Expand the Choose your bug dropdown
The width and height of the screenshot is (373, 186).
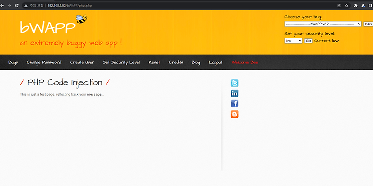coord(323,24)
